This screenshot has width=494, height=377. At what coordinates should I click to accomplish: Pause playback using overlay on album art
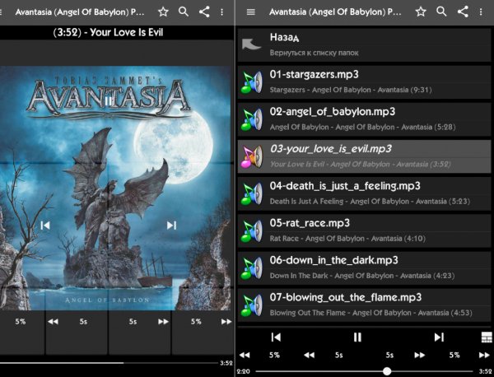(x=108, y=101)
